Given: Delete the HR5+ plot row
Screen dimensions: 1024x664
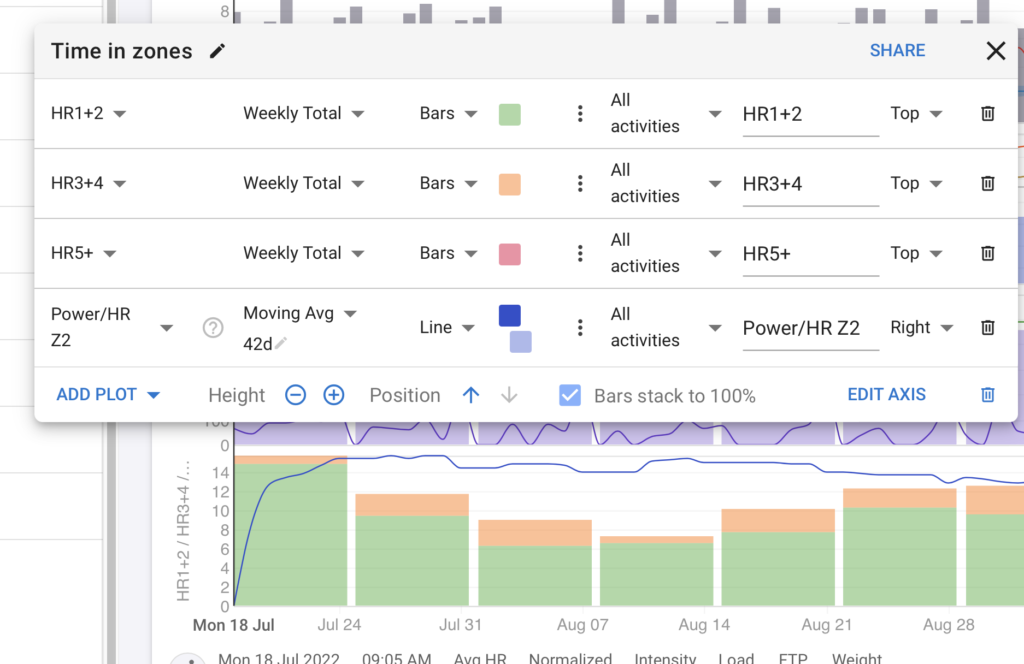Looking at the screenshot, I should (x=987, y=253).
